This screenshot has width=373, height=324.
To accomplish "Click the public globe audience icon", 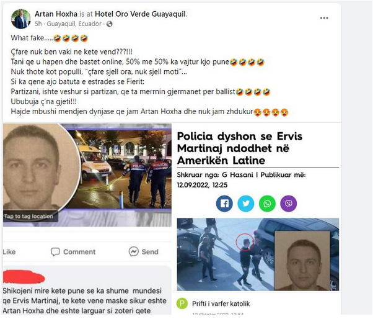I will pos(110,24).
